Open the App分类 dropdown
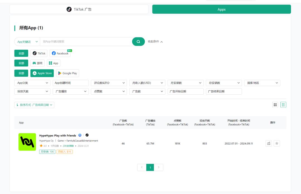Screen dimensions: 301x194 [32, 83]
